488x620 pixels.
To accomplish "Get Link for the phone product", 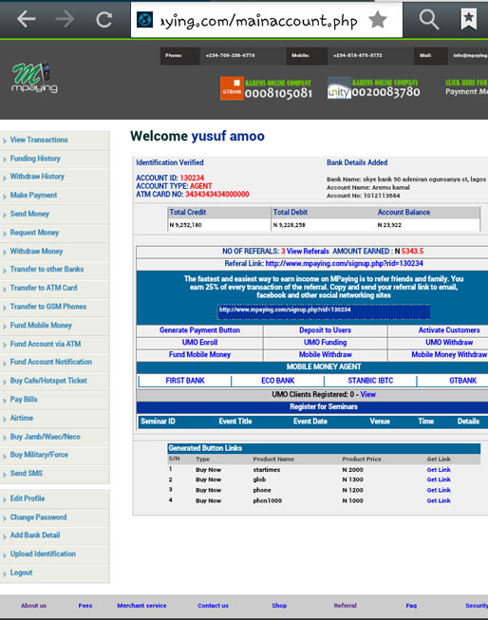I will tap(439, 490).
